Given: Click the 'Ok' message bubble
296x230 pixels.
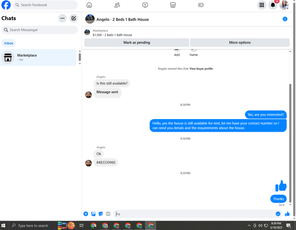Looking at the screenshot, I should point(99,154).
